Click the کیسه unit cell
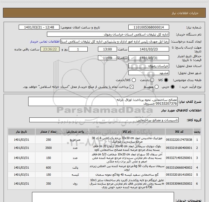 pos(75,175)
